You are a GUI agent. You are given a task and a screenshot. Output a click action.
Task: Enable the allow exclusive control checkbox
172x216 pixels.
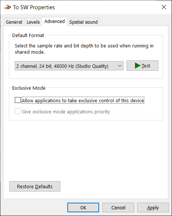click(x=18, y=100)
